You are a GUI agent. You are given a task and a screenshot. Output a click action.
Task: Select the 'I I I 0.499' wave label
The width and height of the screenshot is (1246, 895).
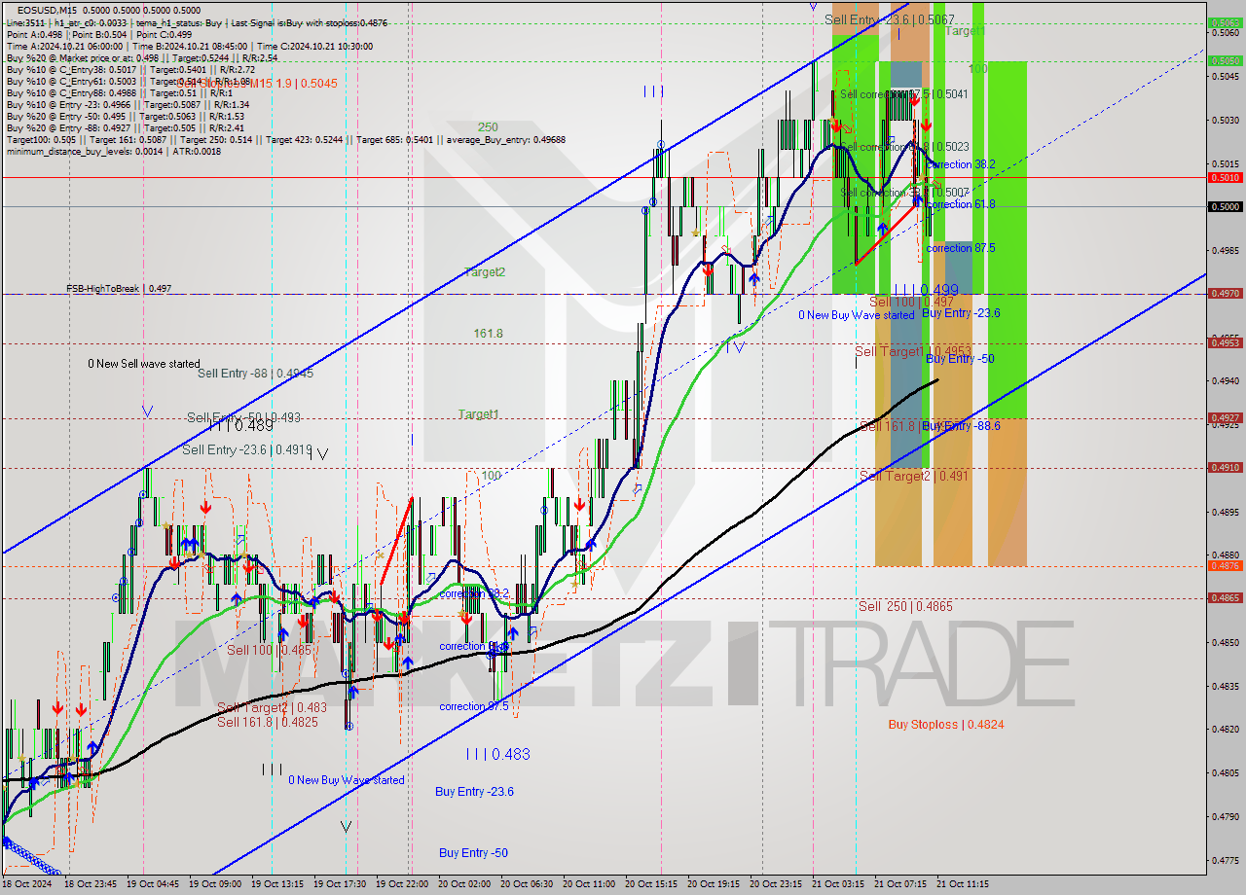[x=926, y=290]
